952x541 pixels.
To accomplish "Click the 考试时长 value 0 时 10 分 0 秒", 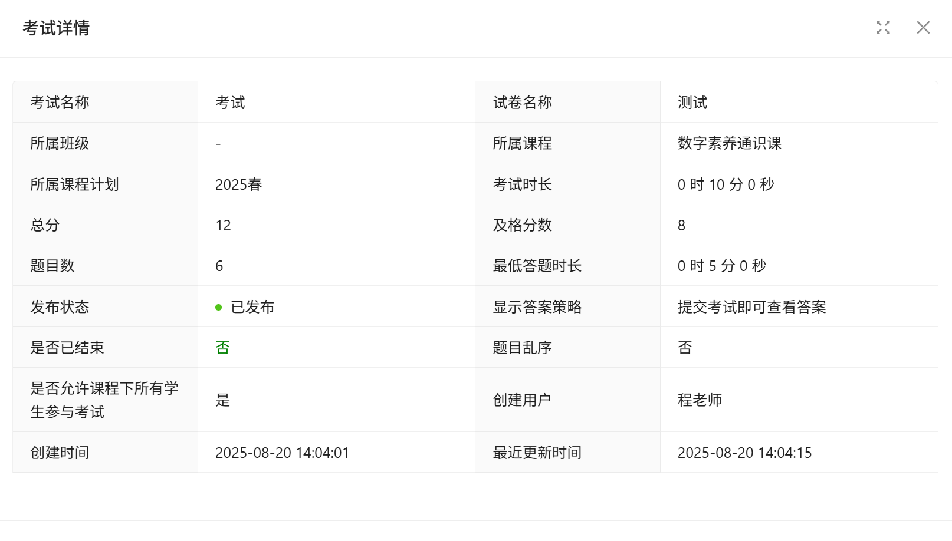I will click(x=726, y=184).
